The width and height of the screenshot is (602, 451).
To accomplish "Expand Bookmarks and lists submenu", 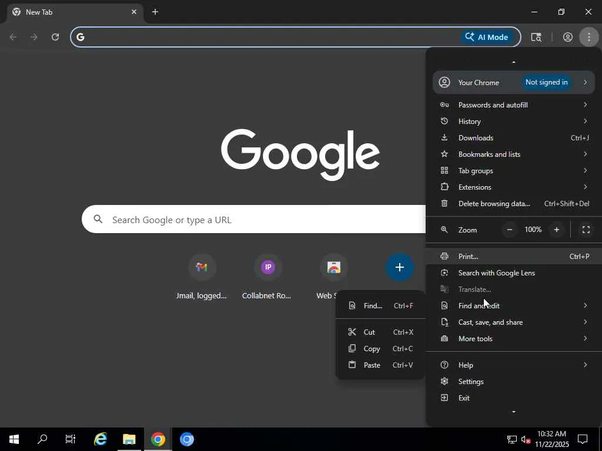I will (514, 154).
